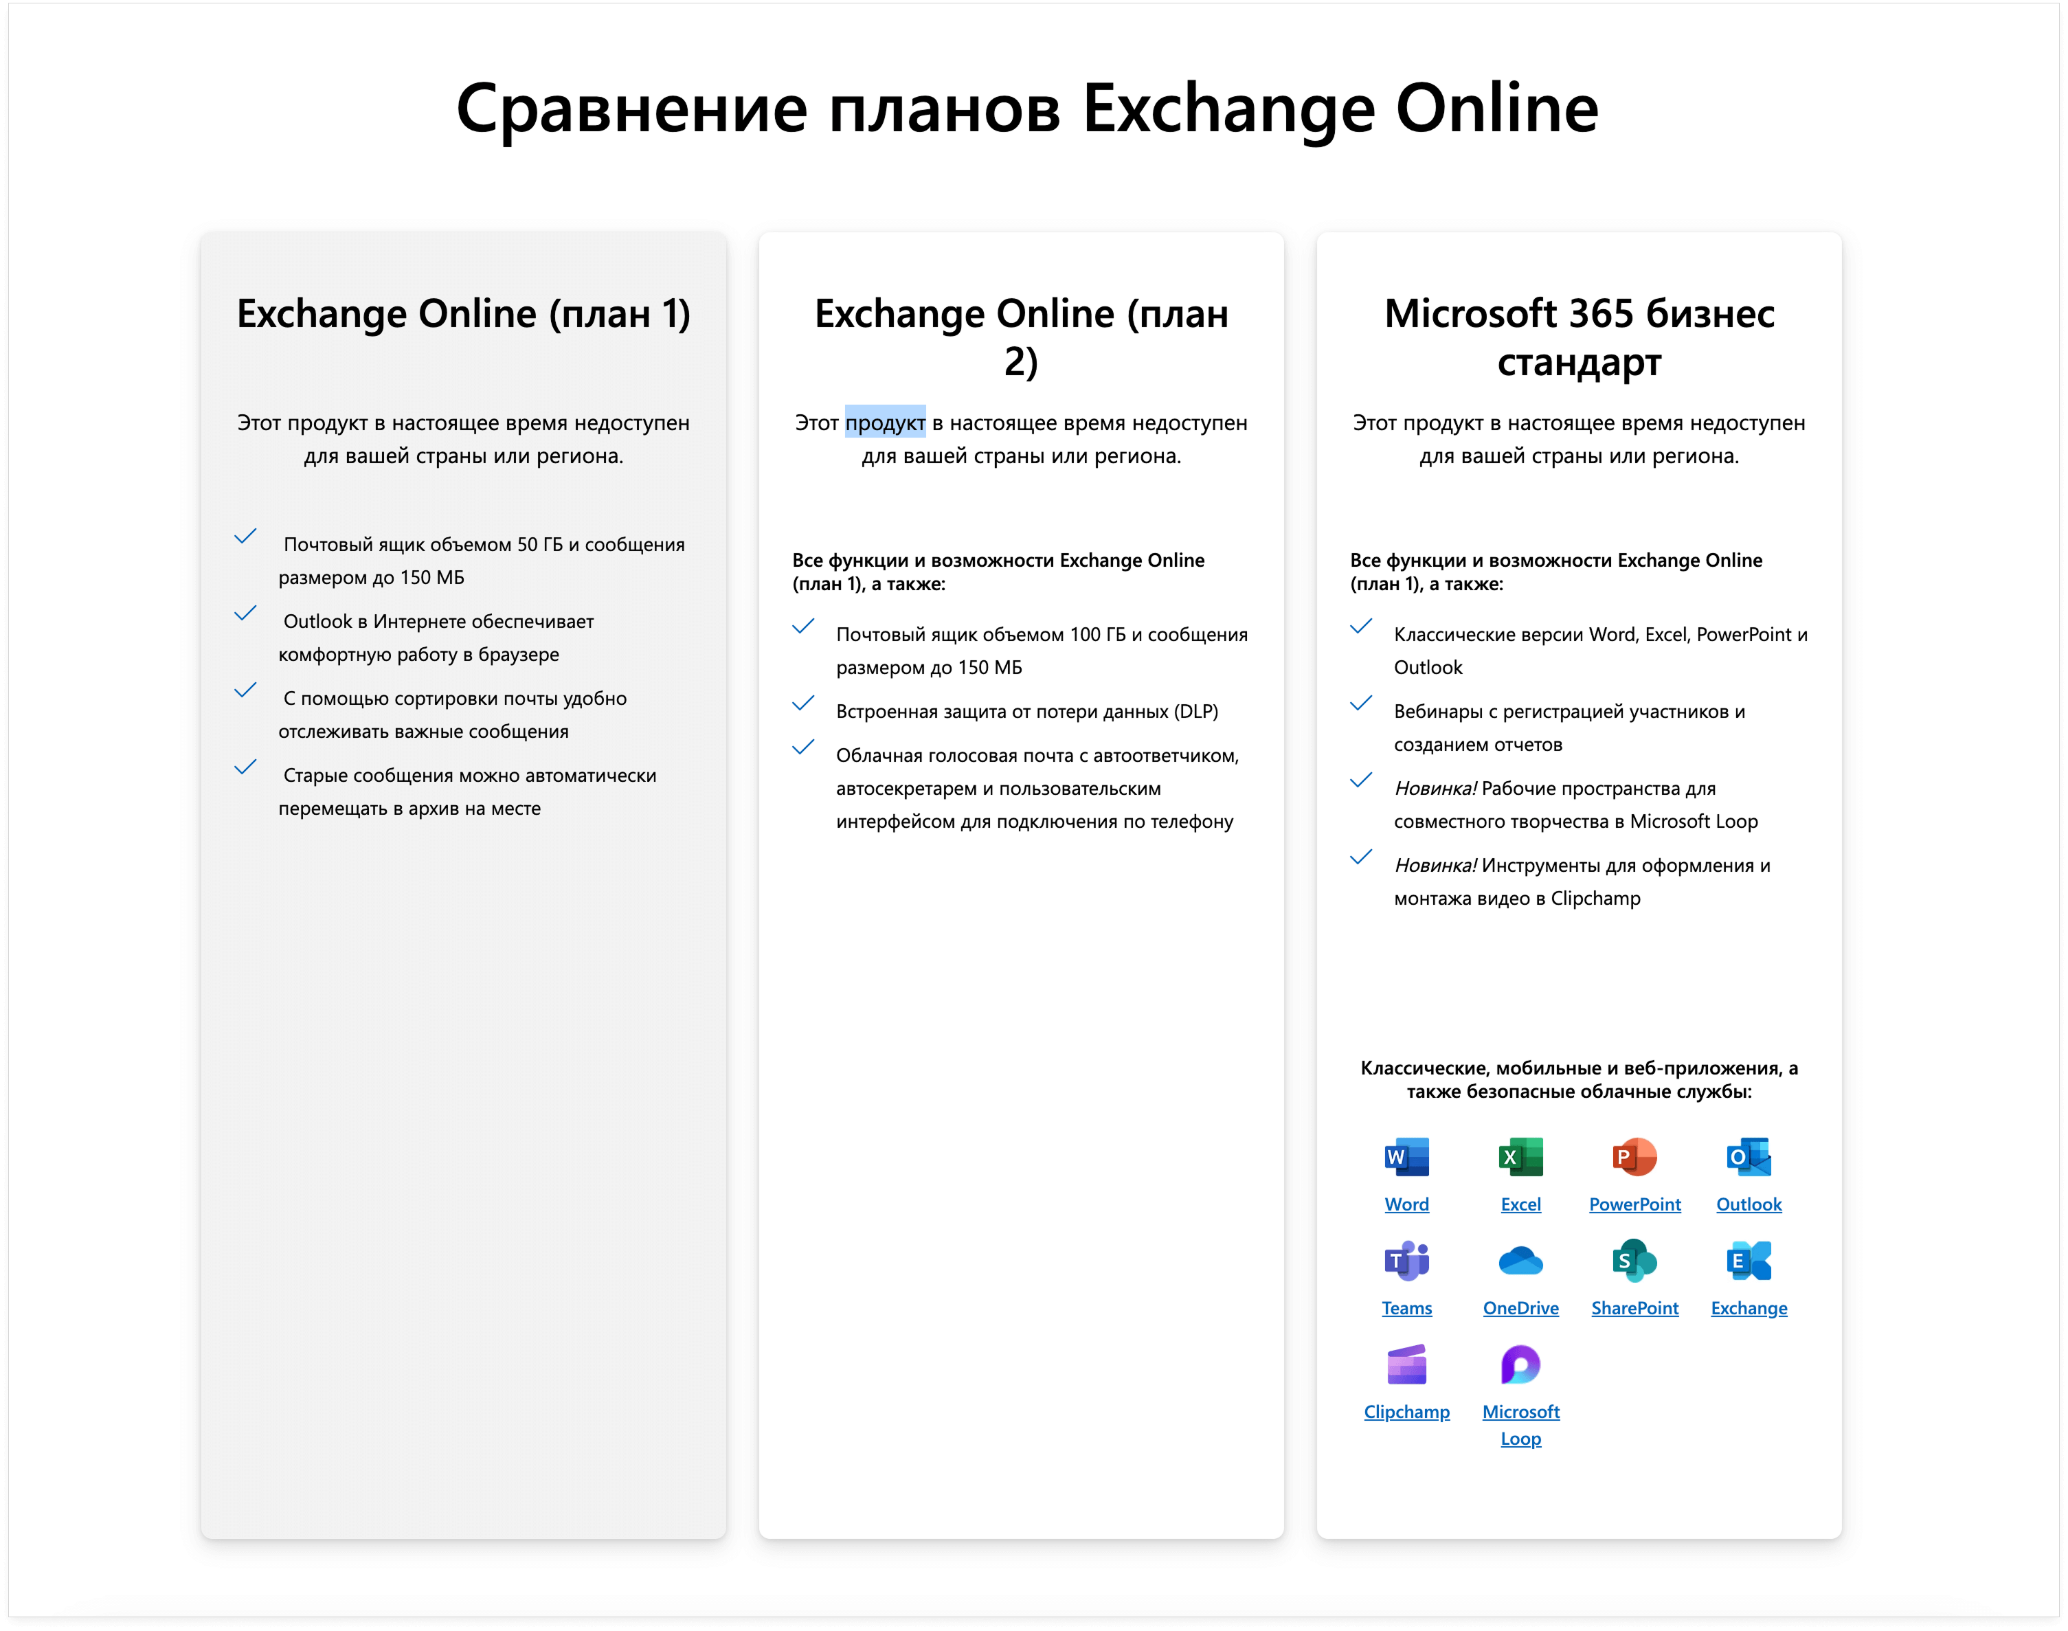Click the checkmark beside Классические версии Word item

point(1360,627)
